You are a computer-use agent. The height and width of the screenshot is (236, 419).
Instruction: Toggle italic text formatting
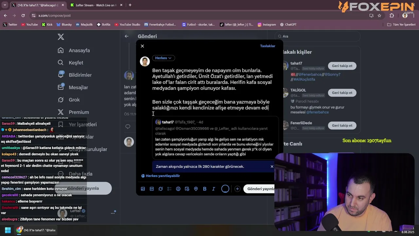(x=213, y=189)
